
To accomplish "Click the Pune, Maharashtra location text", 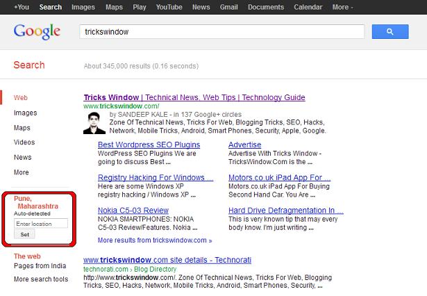I will tap(36, 202).
